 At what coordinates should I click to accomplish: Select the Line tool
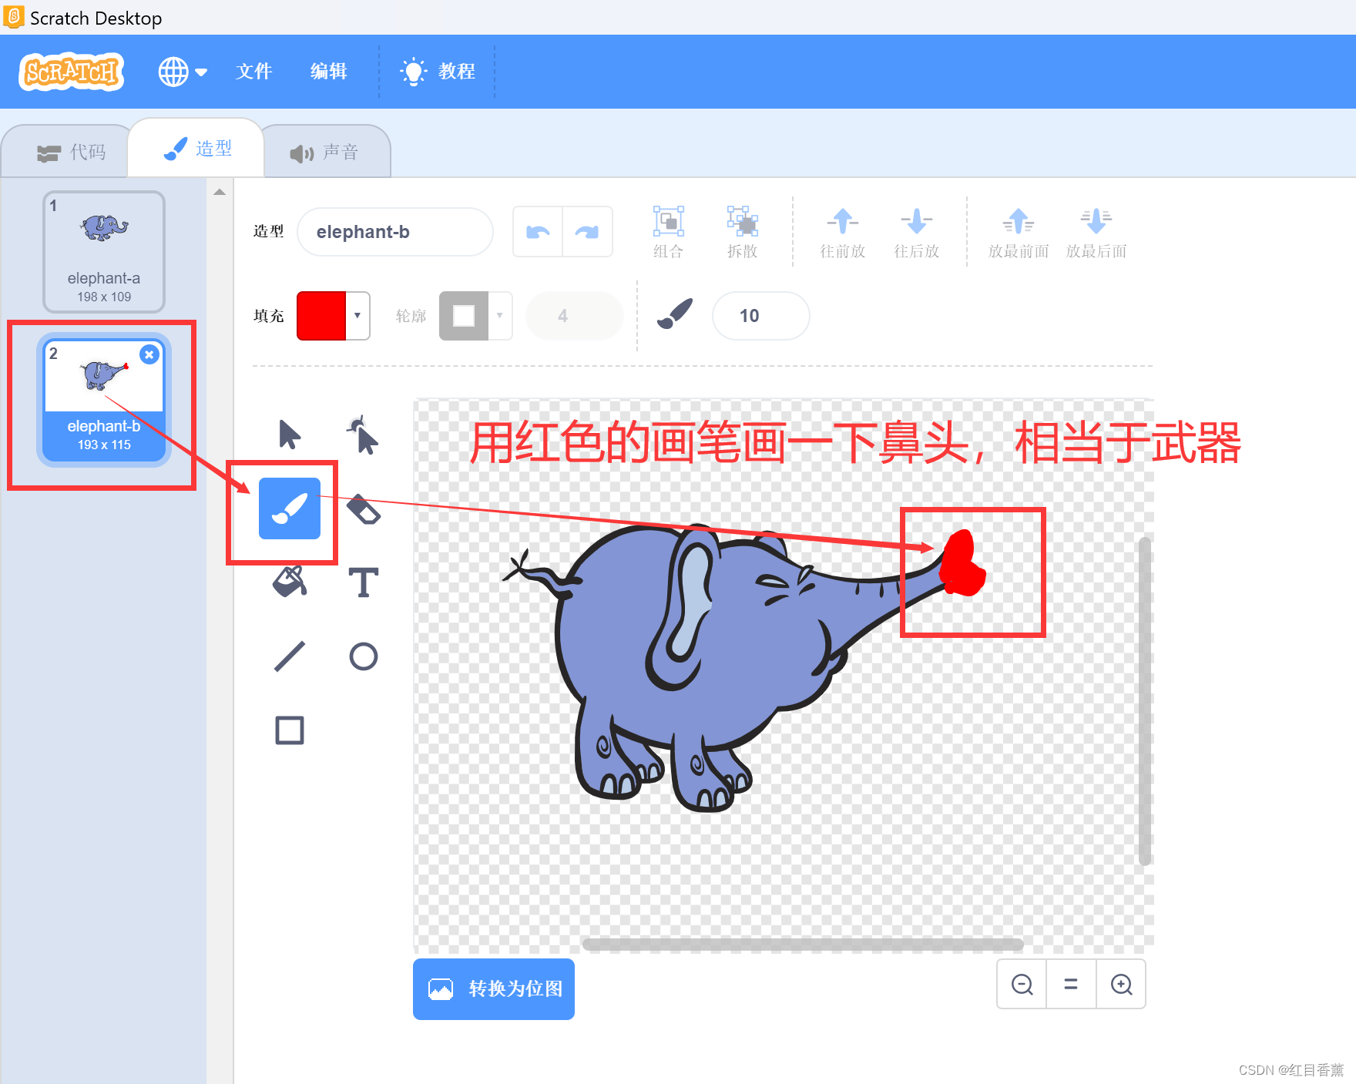coord(290,656)
